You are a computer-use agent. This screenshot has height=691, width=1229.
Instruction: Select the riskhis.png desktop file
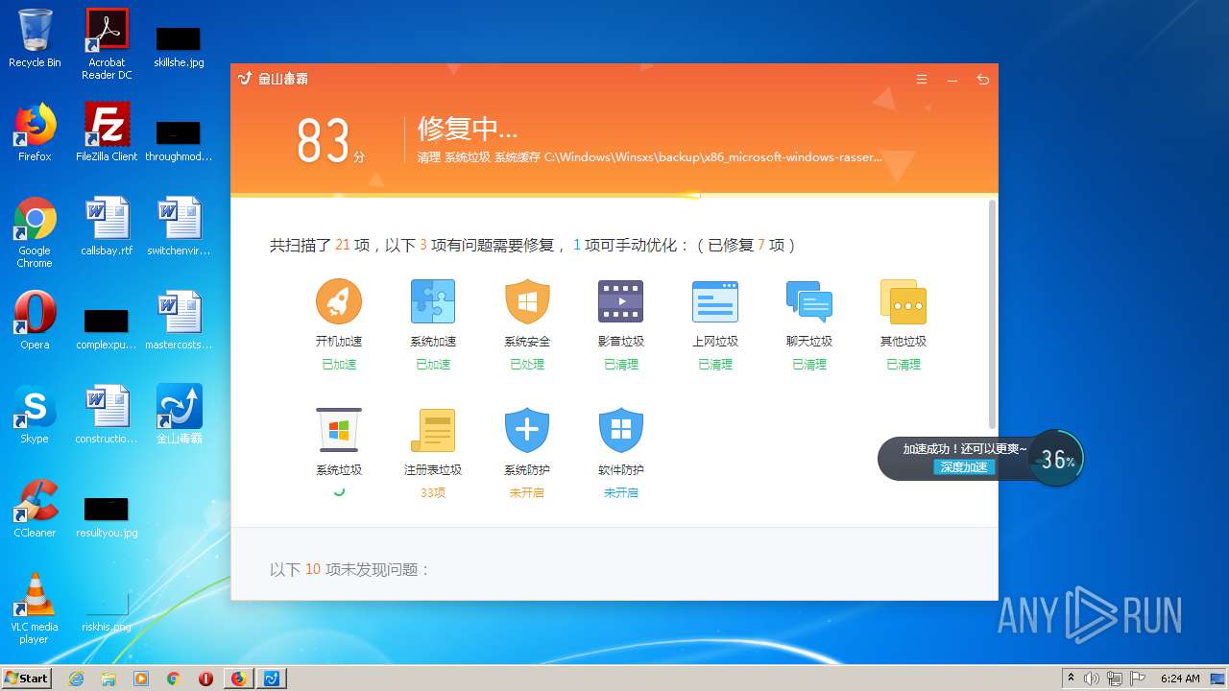coord(107,611)
